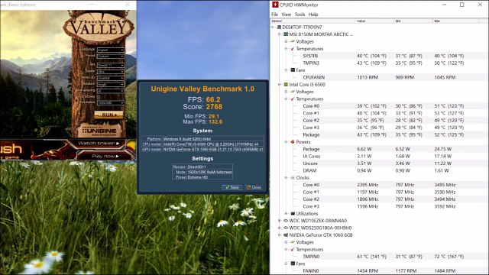Click the Voltages icon under MSI B150M
Image resolution: width=489 pixels, height=275 pixels.
(x=293, y=41)
